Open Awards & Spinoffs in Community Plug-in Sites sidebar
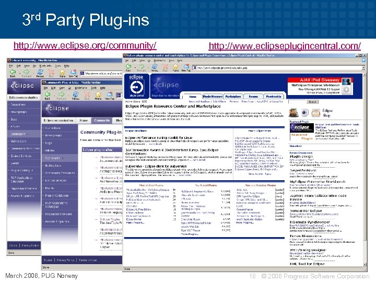Image resolution: width=376 pixels, height=282 pixels. [x=57, y=221]
